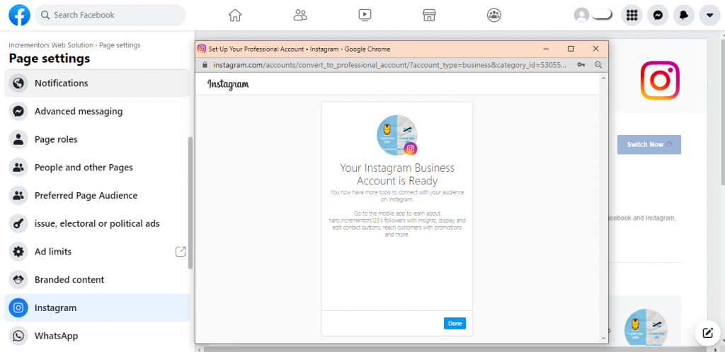Click the Notifications globe icon

18,83
